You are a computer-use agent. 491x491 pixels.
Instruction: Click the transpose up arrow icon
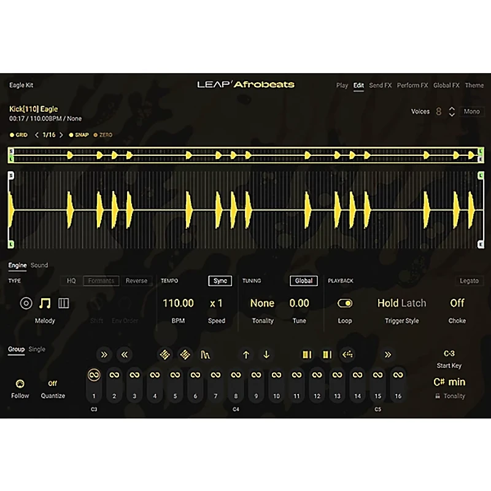coord(247,354)
